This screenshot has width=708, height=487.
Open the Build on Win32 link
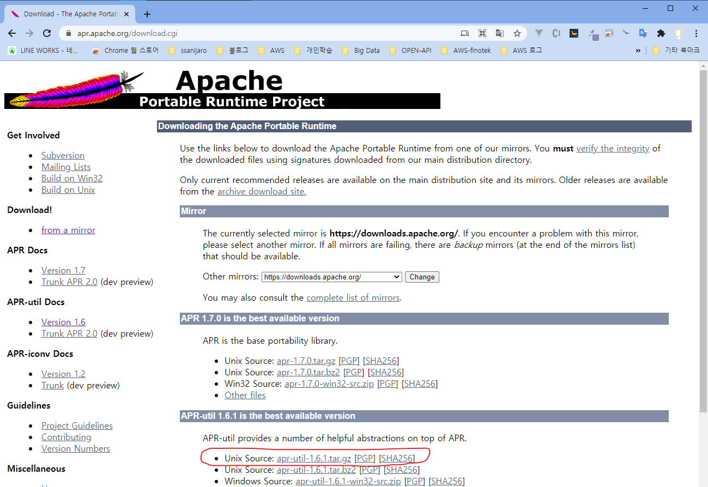tap(72, 178)
